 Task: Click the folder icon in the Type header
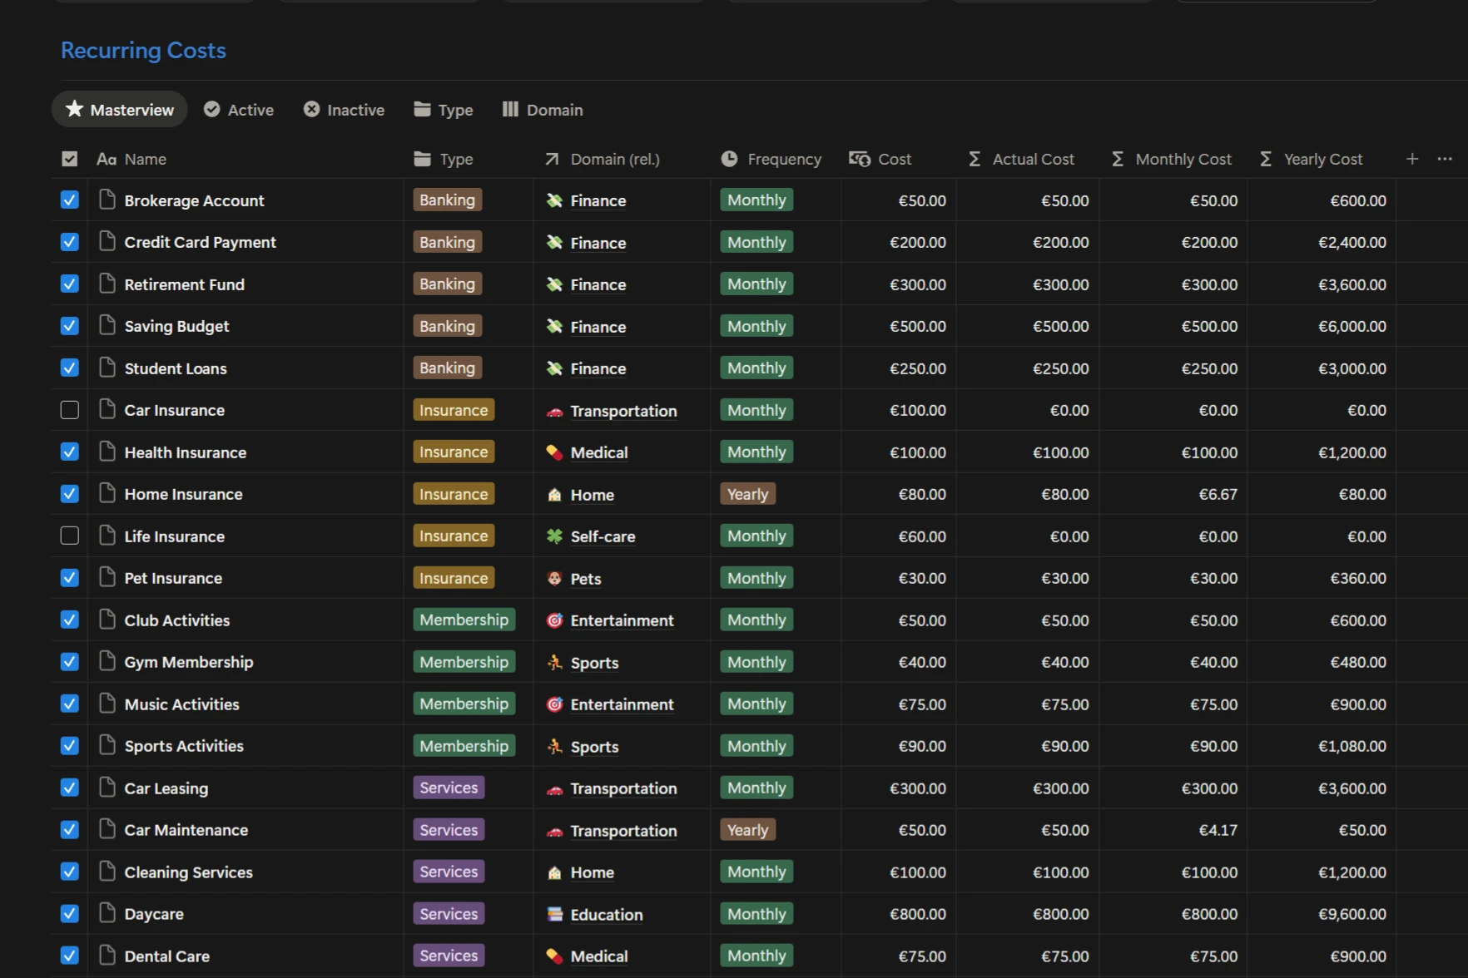[421, 159]
